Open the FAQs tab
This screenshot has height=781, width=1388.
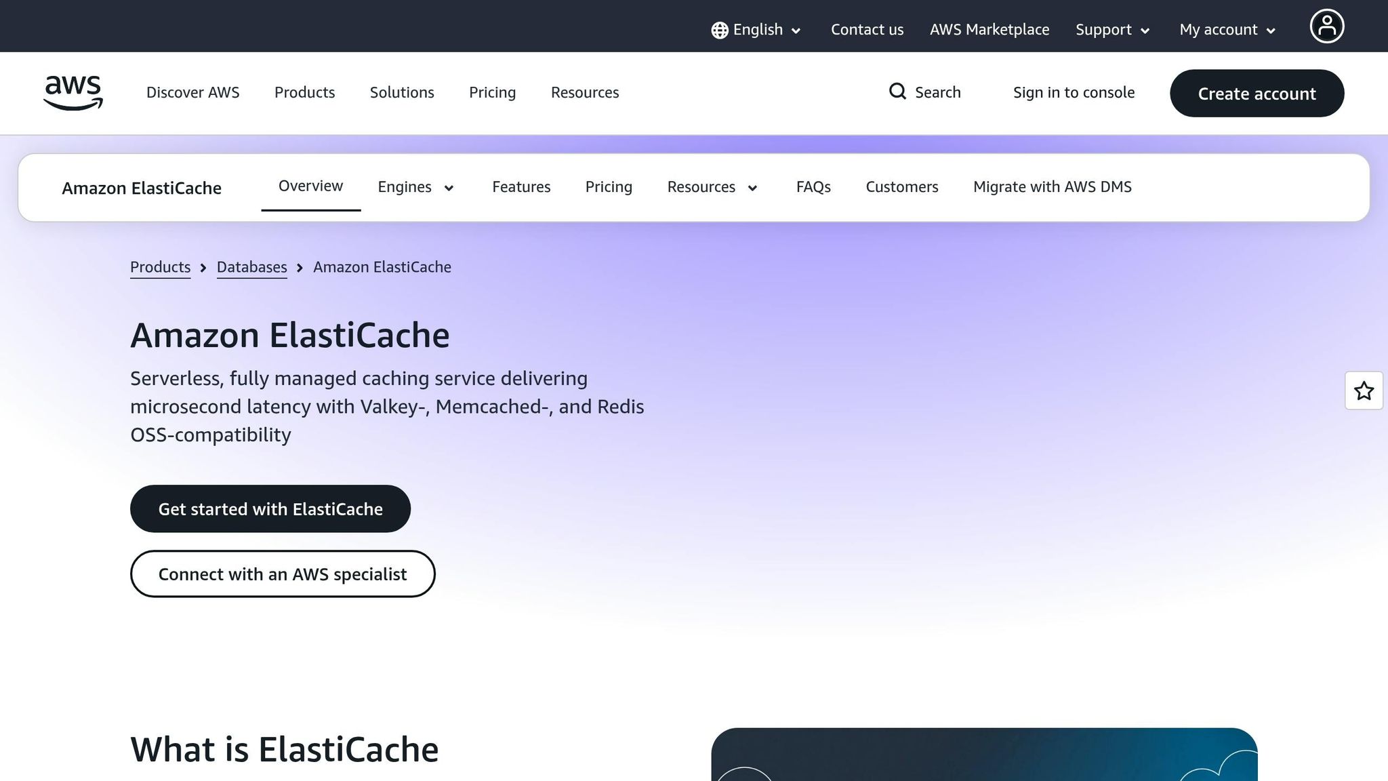pos(813,187)
